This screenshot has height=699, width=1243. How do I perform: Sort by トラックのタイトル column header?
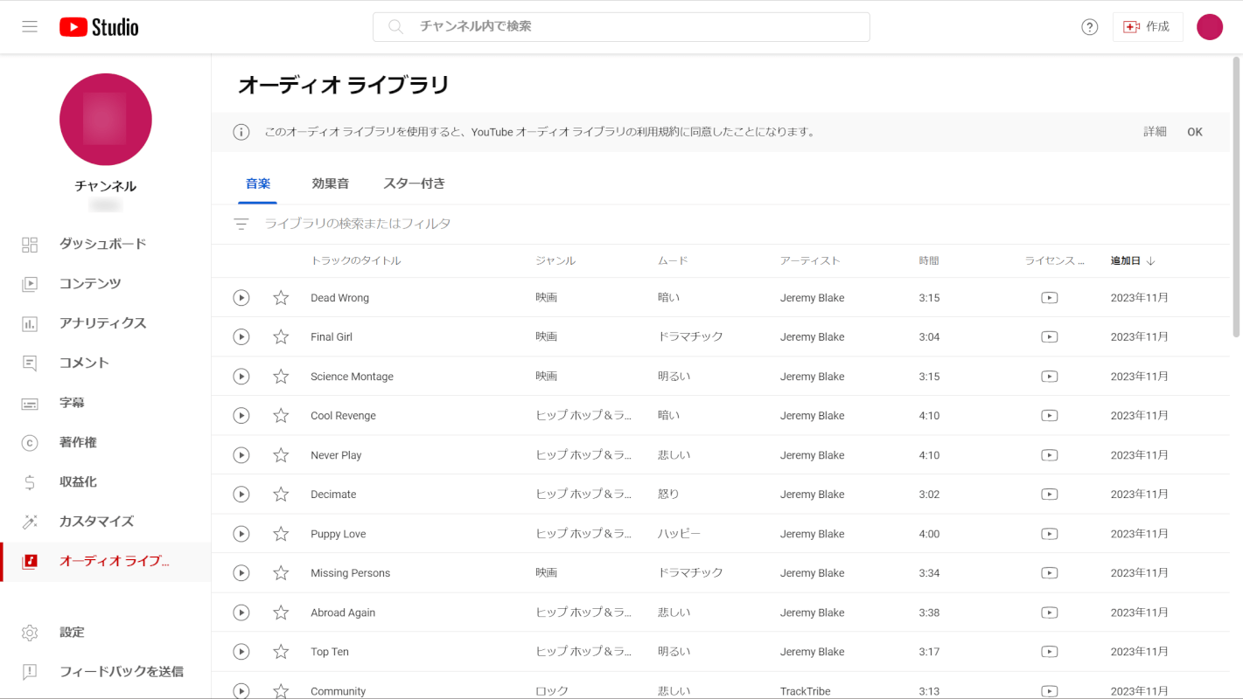pyautogui.click(x=356, y=261)
